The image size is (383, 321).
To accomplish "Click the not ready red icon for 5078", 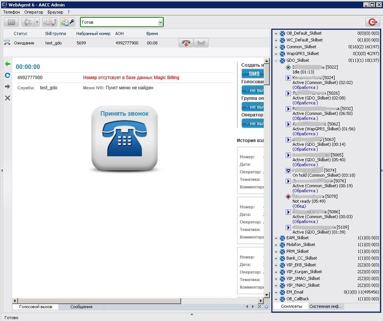I will click(x=288, y=196).
